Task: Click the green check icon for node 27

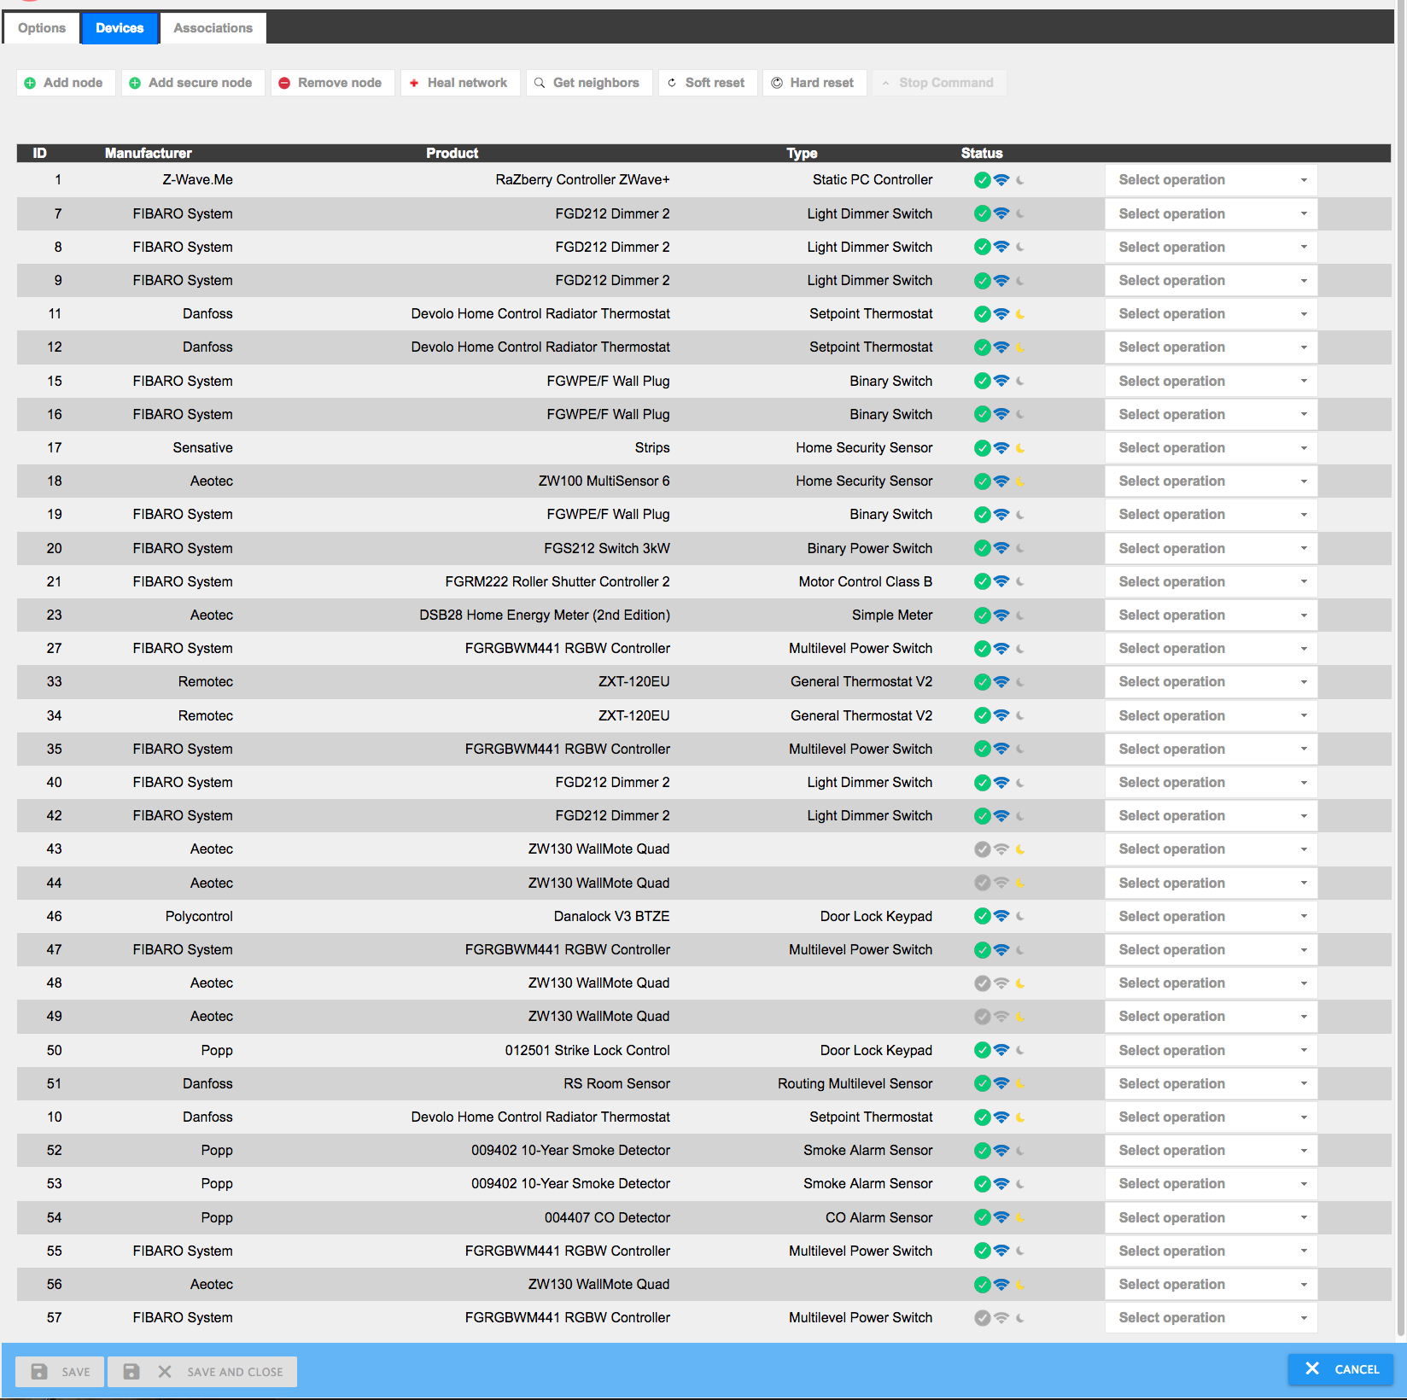Action: (983, 649)
